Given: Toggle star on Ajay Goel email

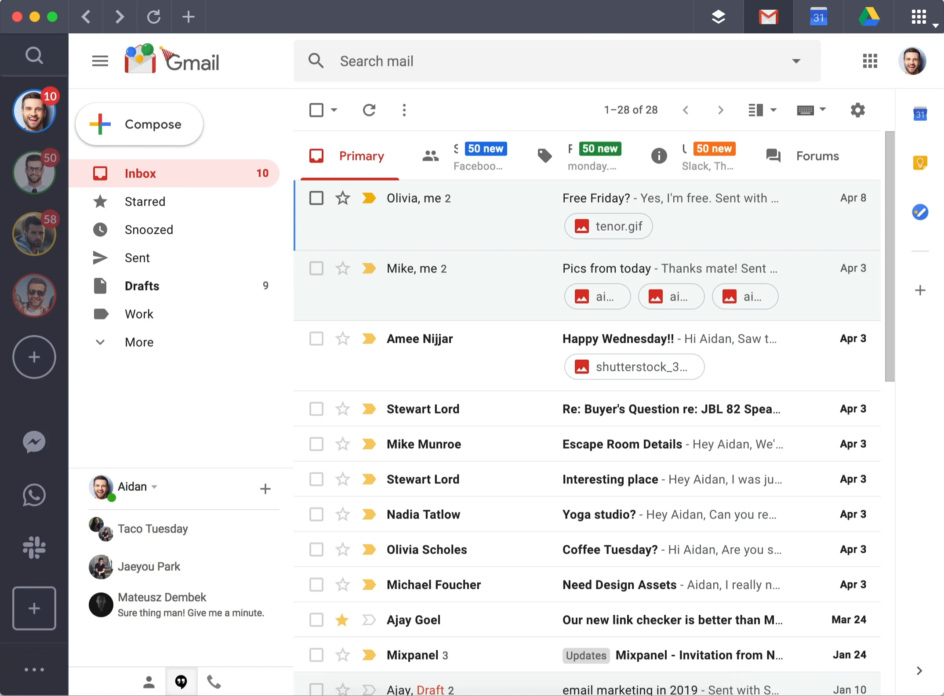Looking at the screenshot, I should click(x=342, y=620).
